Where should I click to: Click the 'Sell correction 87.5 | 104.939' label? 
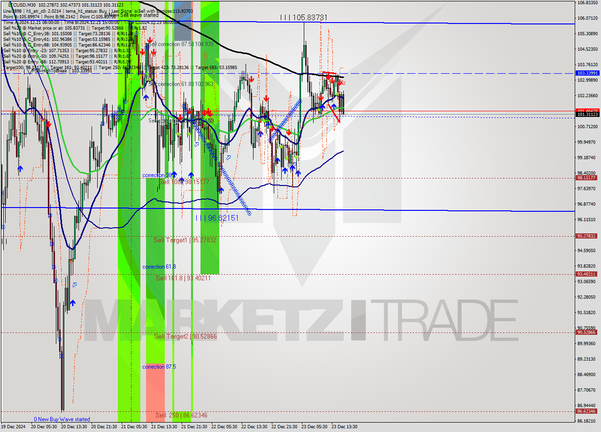click(x=181, y=44)
